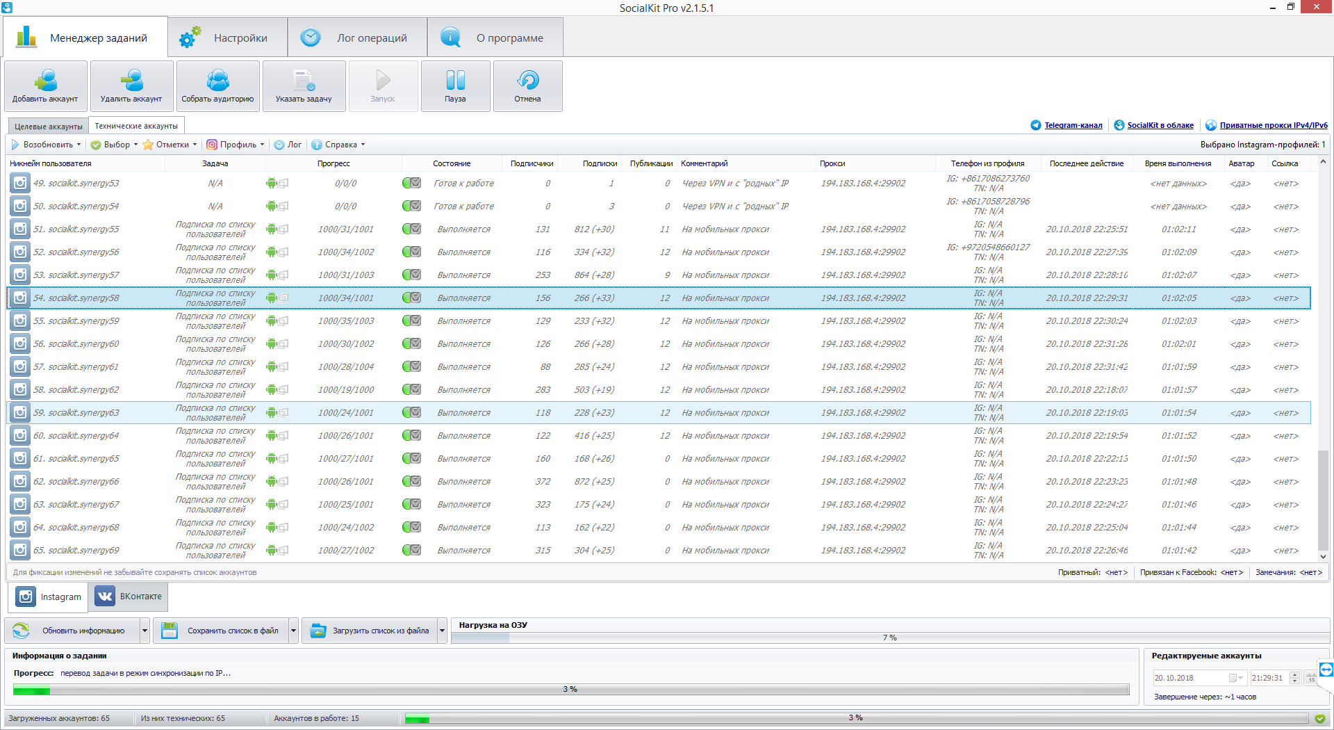Increment the time stepper at 21:29:31
This screenshot has width=1334, height=730.
coord(1294,674)
